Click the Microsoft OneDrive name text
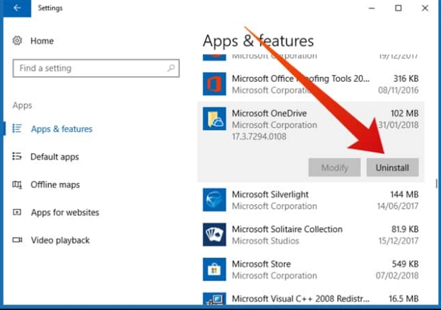The width and height of the screenshot is (441, 310). 269,113
